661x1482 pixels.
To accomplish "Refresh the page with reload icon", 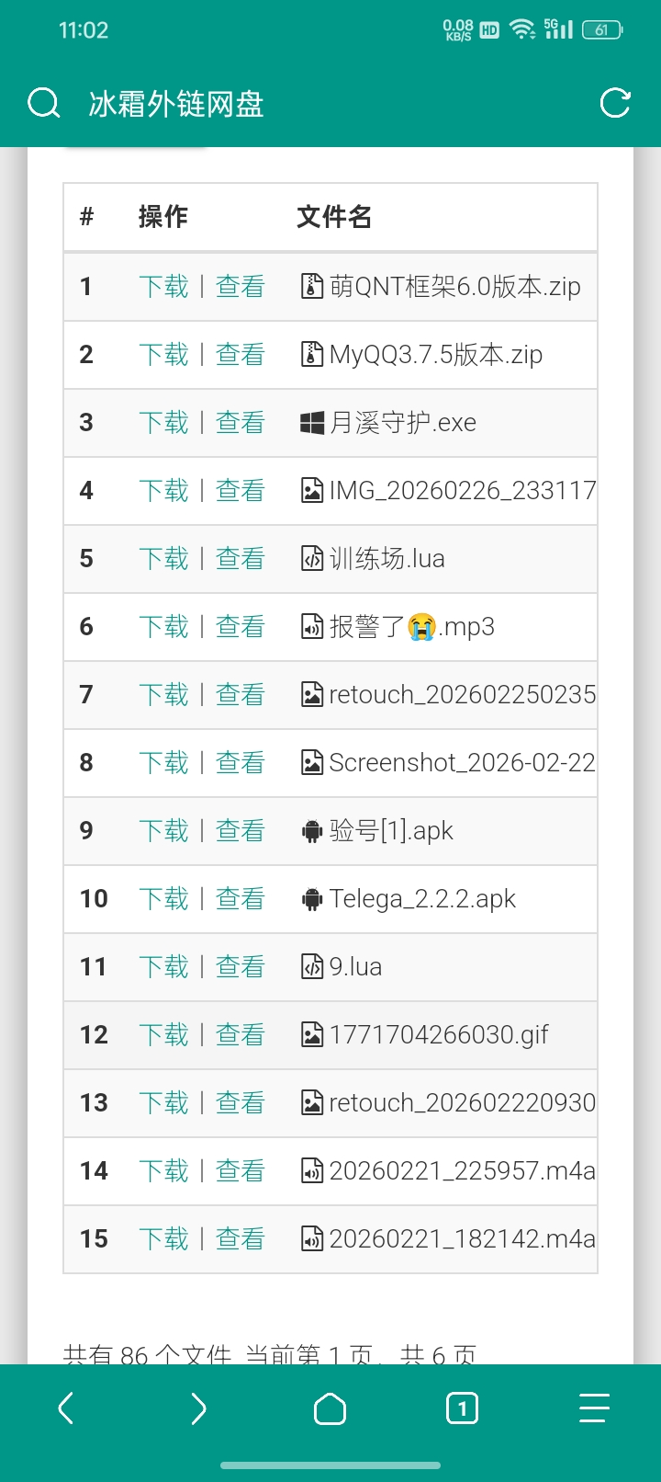I will click(615, 103).
